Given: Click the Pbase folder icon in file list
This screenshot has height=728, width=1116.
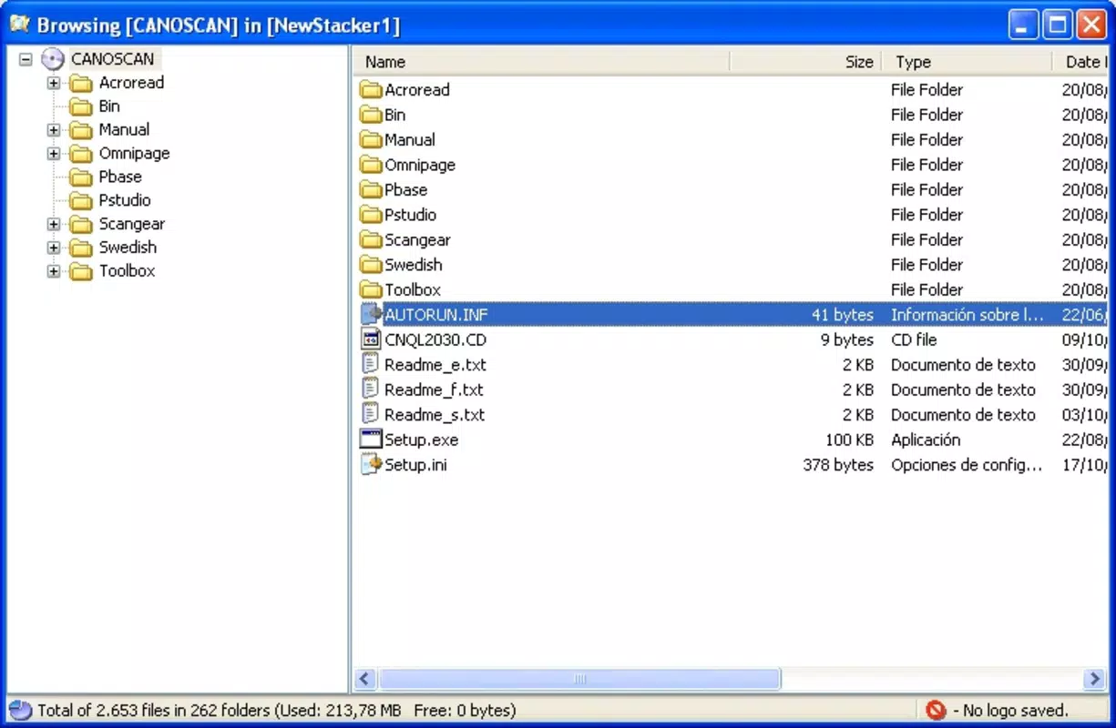Looking at the screenshot, I should click(371, 189).
